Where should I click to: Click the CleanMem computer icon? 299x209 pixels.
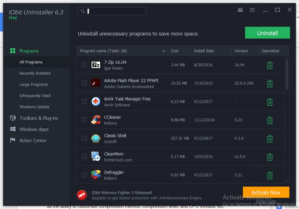[96, 156]
